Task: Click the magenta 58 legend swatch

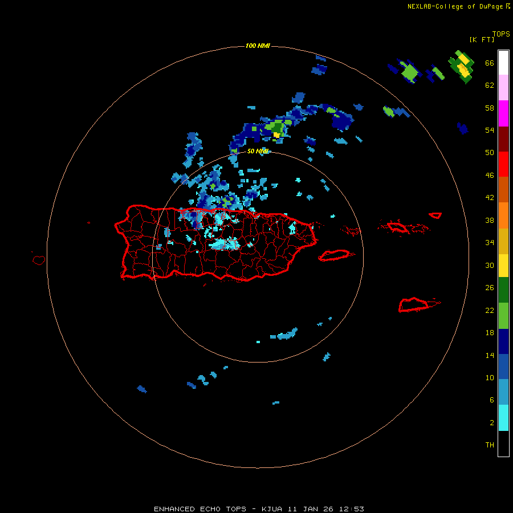Action: click(503, 113)
